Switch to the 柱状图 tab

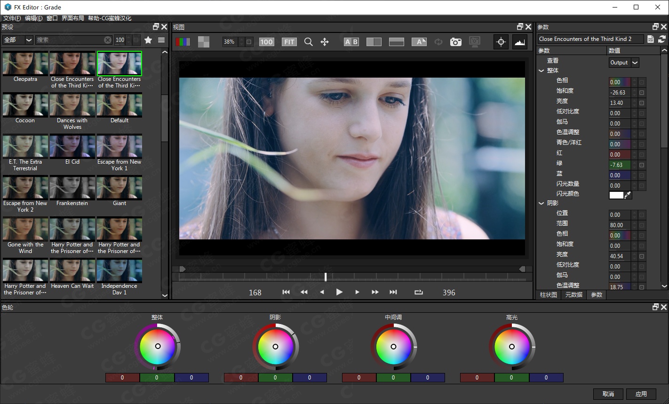[x=549, y=295]
